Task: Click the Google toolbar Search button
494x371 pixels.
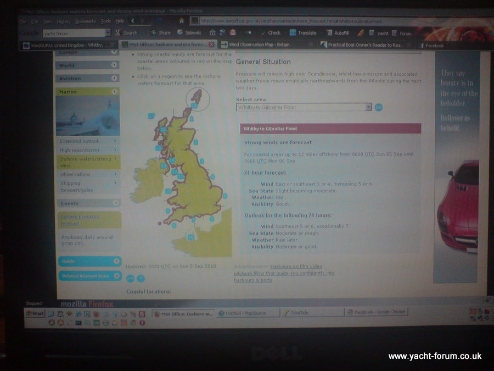Action: pos(126,32)
